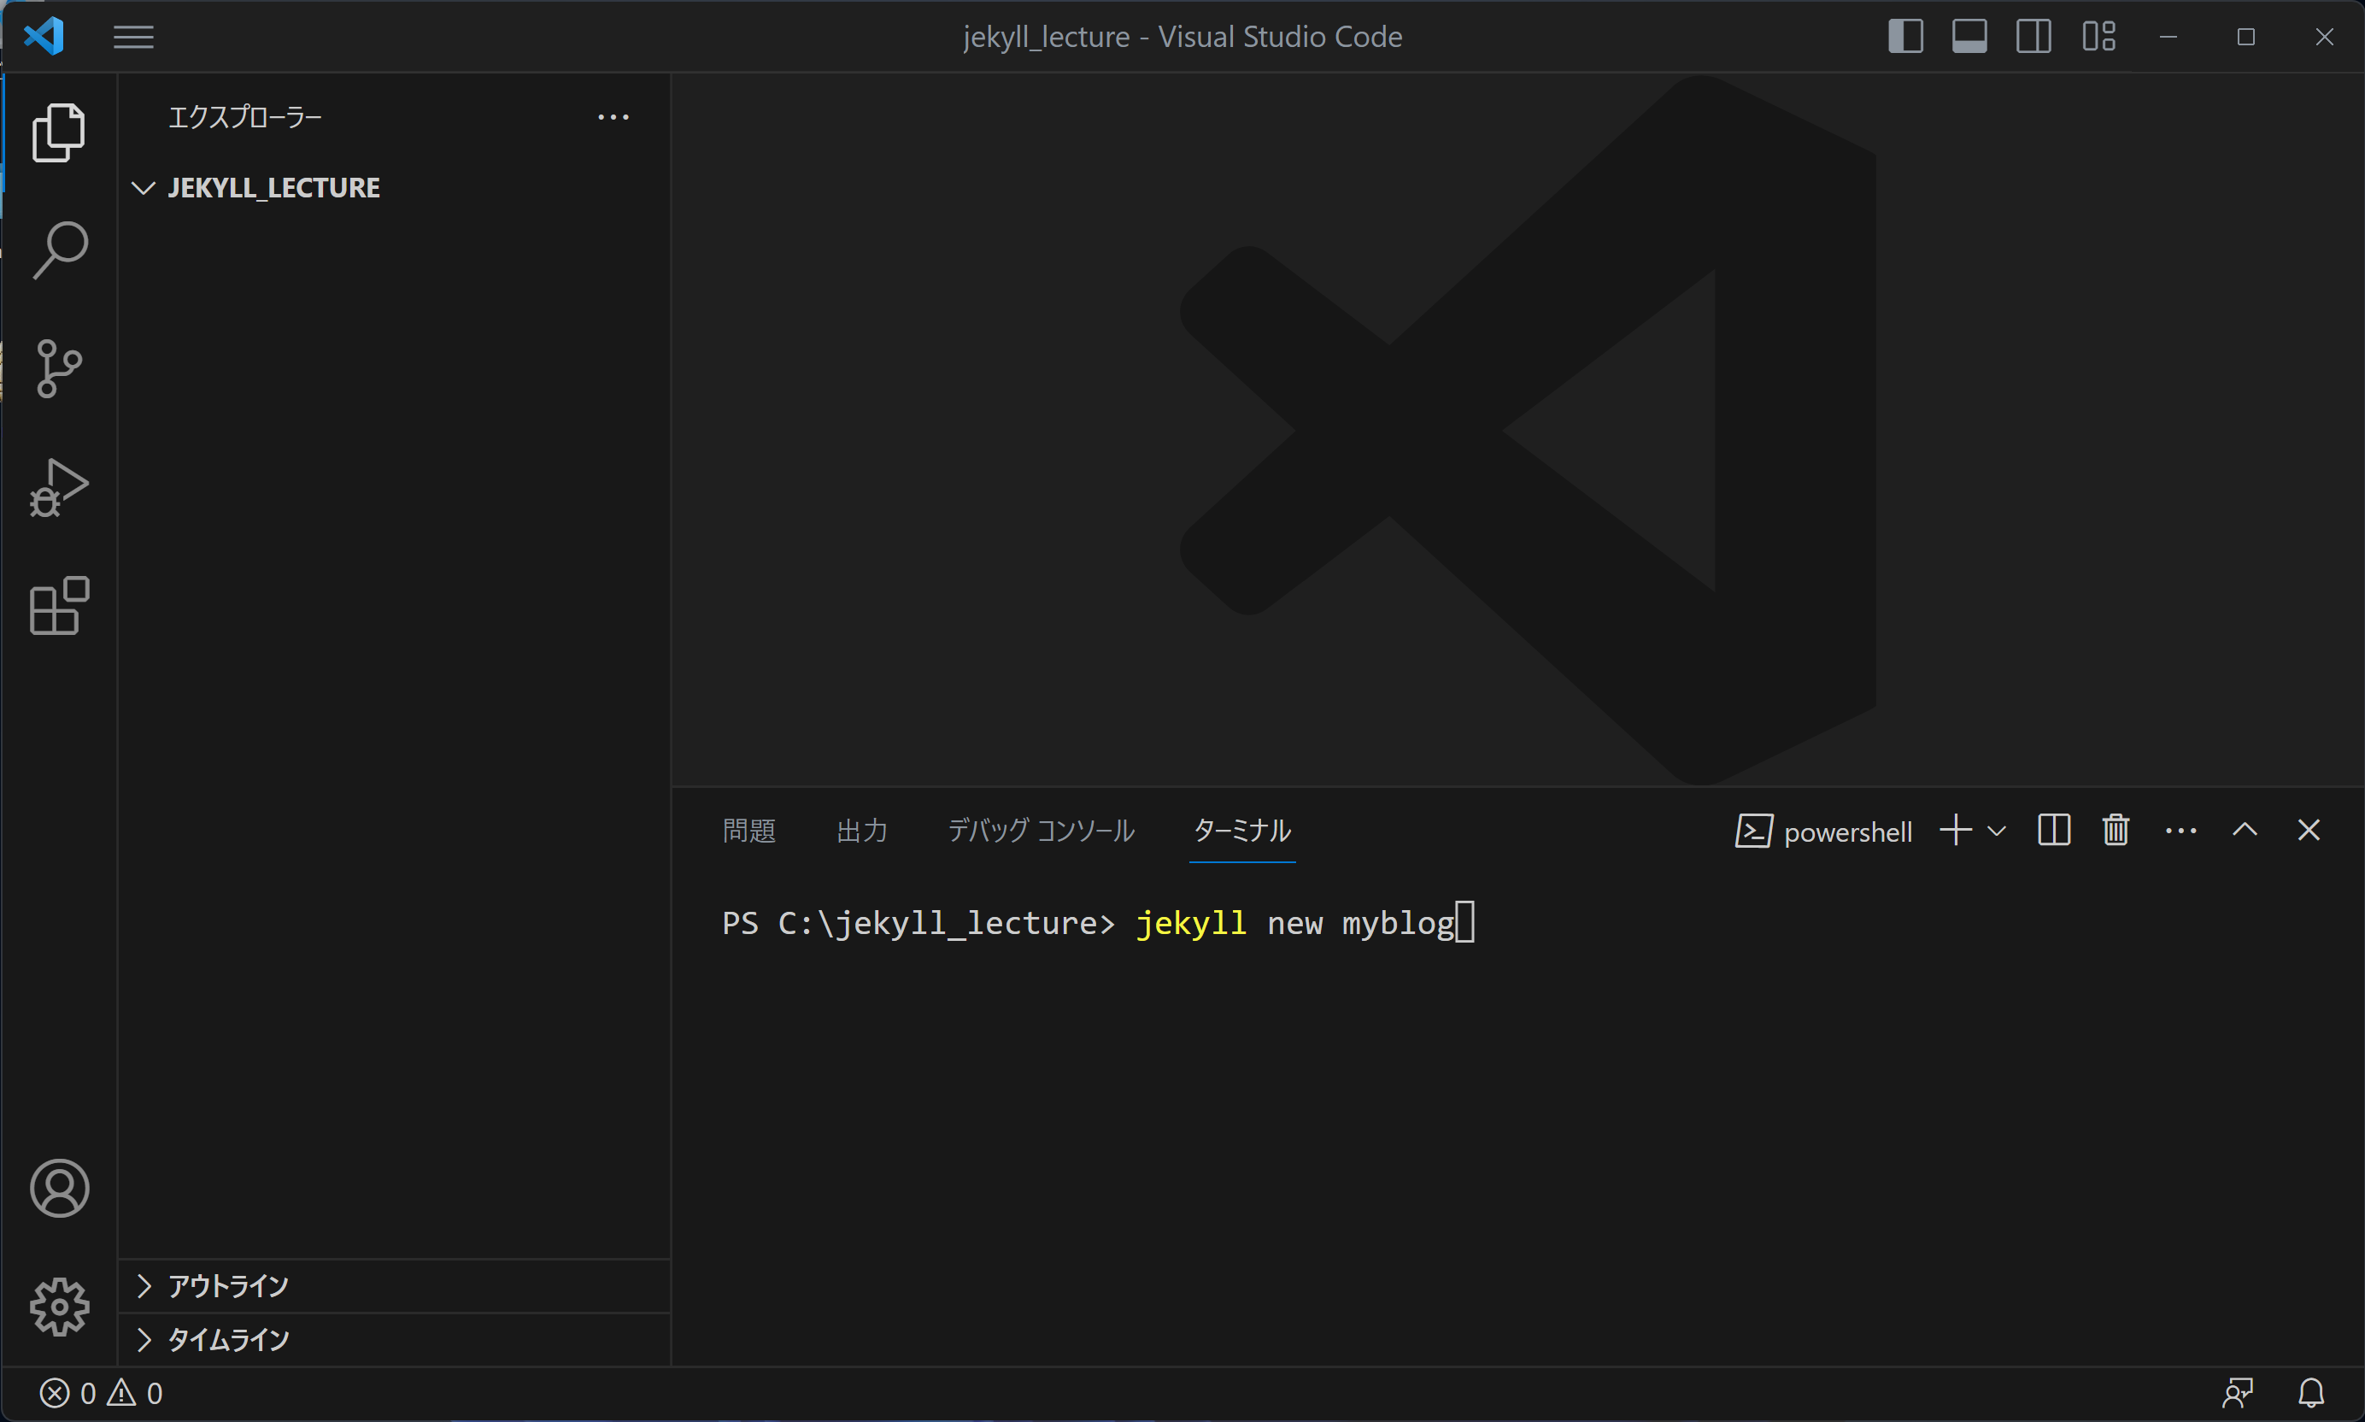Switch to the デバッグ コンソール tab
This screenshot has width=2365, height=1422.
click(x=1042, y=831)
